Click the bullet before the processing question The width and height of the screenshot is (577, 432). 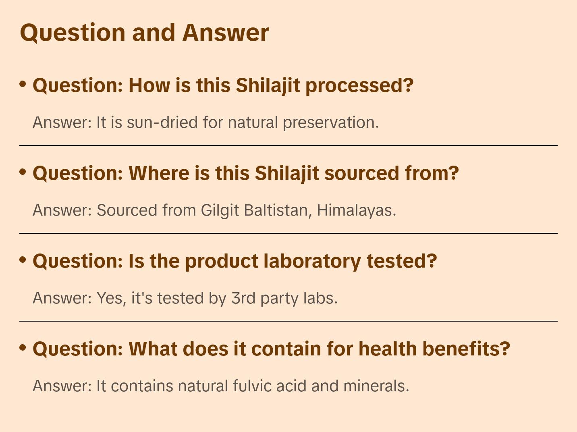point(23,84)
